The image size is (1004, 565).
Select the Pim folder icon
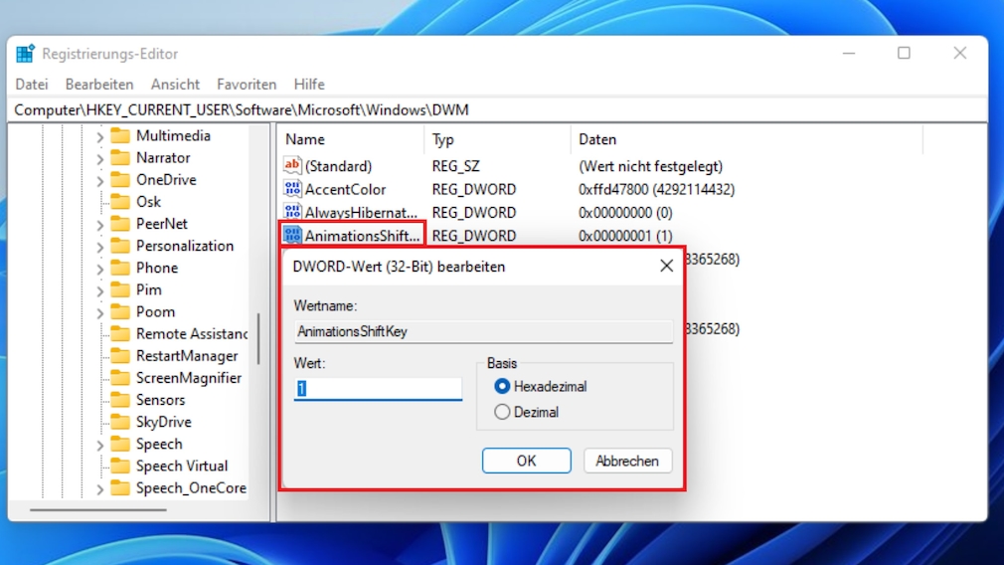pos(119,289)
